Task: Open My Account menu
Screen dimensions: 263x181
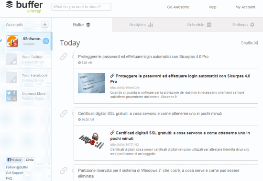Action: [245, 7]
